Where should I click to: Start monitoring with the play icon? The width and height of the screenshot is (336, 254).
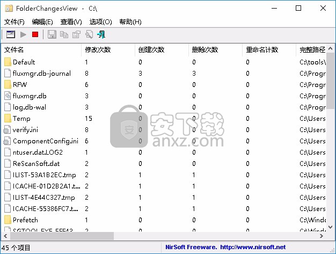coord(23,34)
